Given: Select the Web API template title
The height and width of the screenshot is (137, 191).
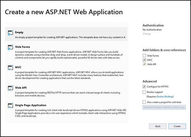Looking at the screenshot, I should (x=21, y=88).
